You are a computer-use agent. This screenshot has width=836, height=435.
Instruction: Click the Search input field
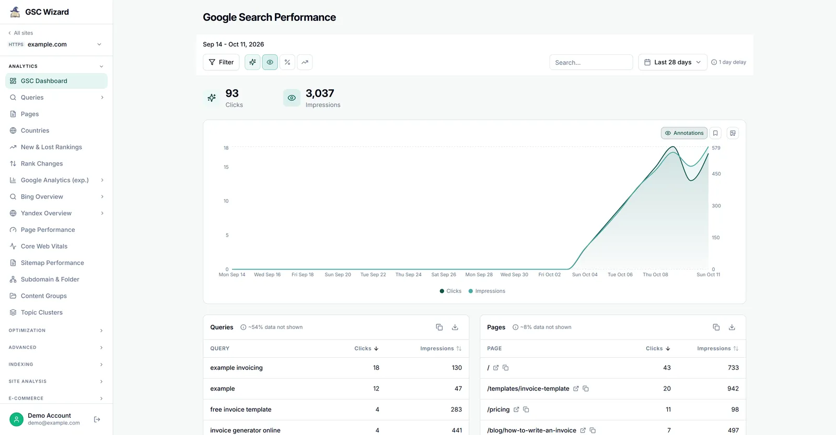[x=591, y=62]
